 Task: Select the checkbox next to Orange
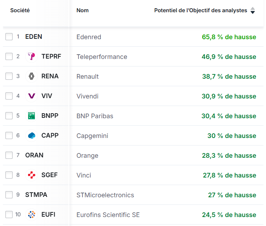tap(9, 155)
